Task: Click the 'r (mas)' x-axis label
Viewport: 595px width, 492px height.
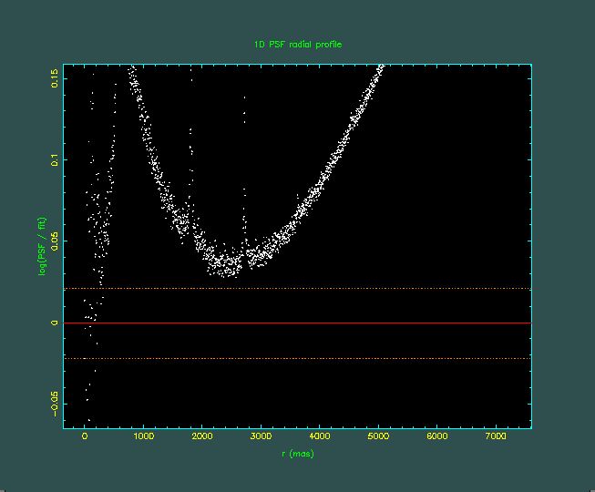Action: (x=297, y=454)
